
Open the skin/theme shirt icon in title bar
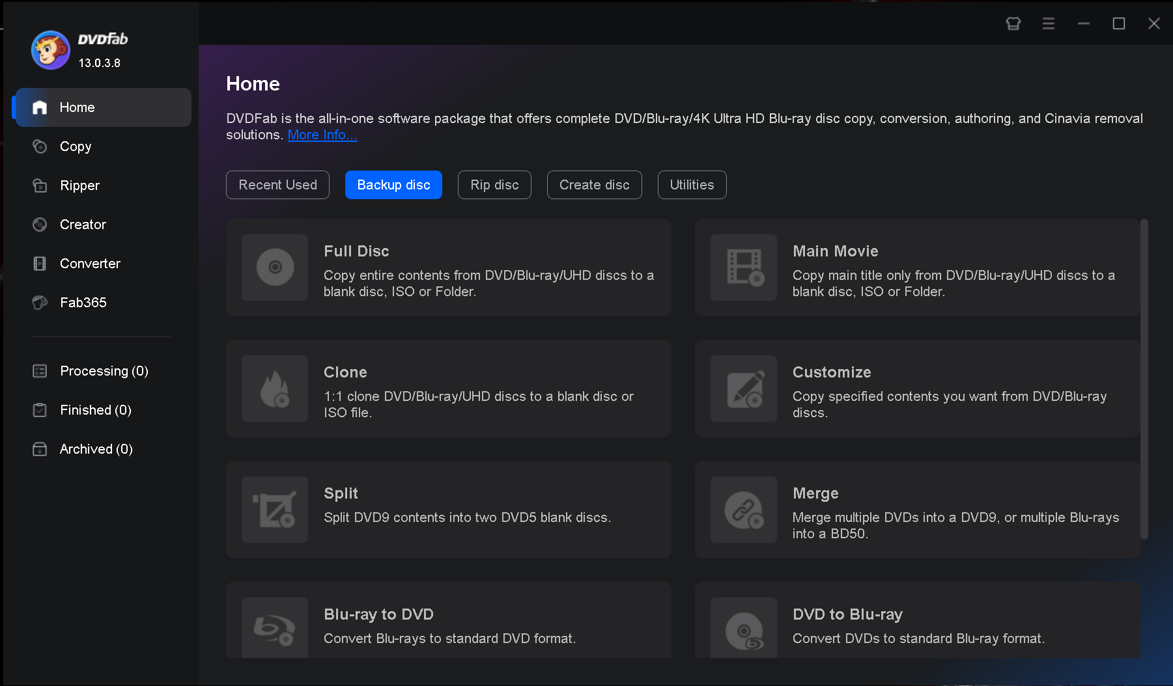click(1013, 23)
